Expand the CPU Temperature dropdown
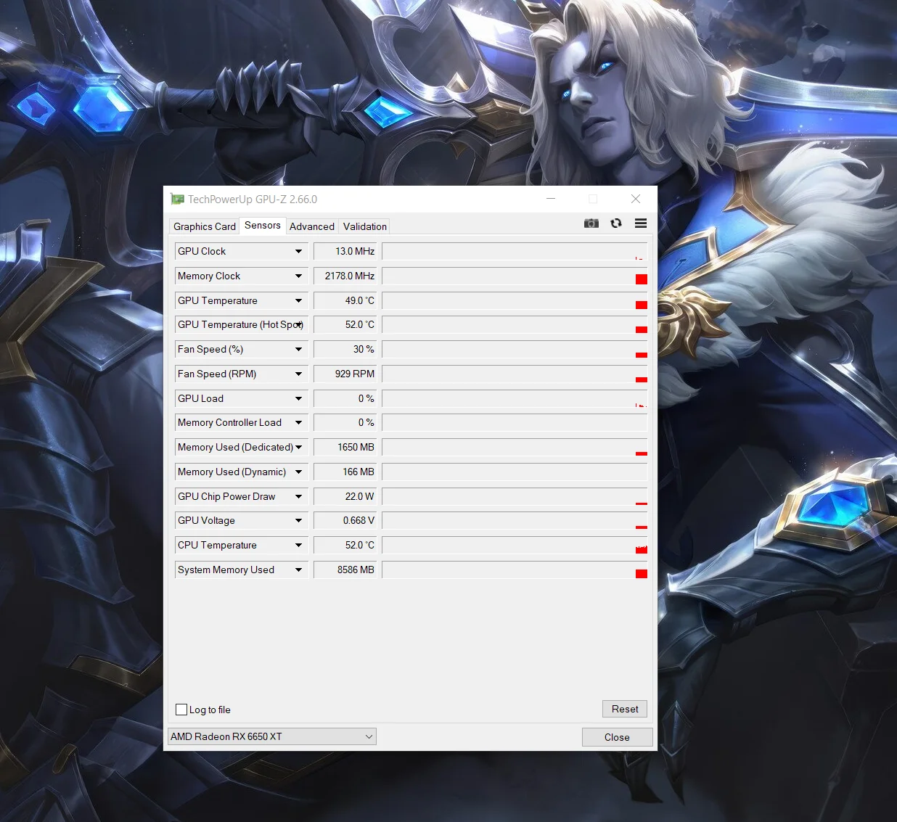 298,545
